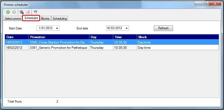Select the 3391_Generic Promotion for Pathetique row
The width and height of the screenshot is (224, 110).
click(58, 48)
